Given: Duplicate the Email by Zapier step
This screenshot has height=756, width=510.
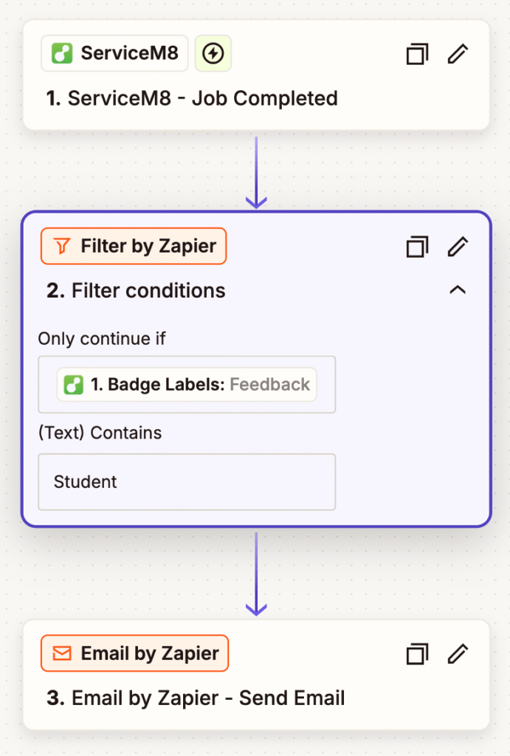Looking at the screenshot, I should [417, 653].
